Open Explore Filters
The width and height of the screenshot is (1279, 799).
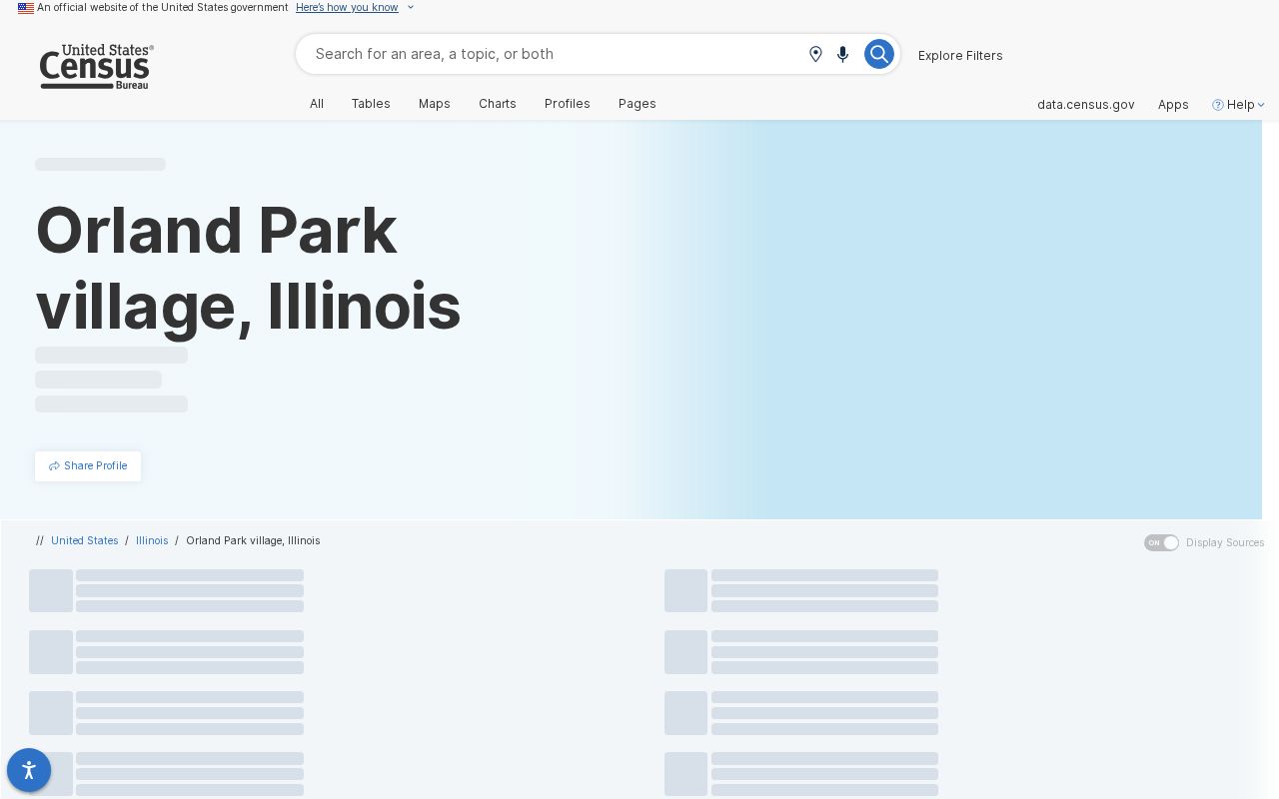(960, 56)
